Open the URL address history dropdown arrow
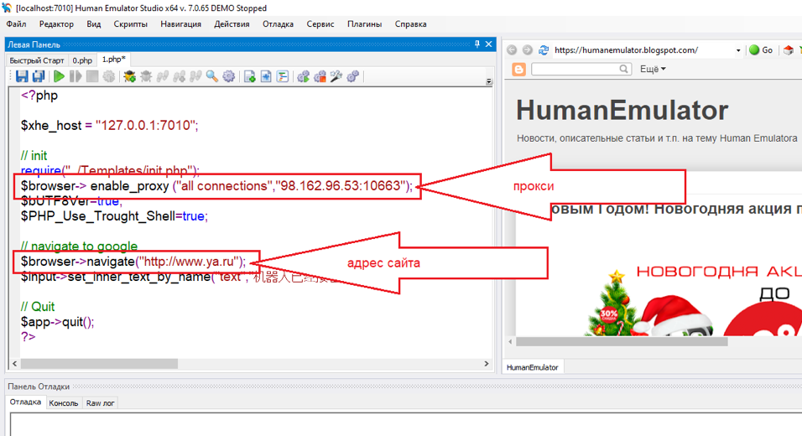Image resolution: width=802 pixels, height=436 pixels. (x=738, y=50)
